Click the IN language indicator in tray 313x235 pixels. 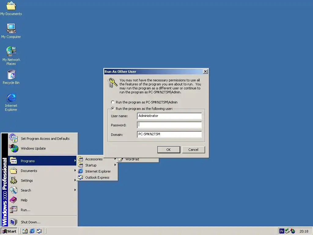pyautogui.click(x=282, y=231)
